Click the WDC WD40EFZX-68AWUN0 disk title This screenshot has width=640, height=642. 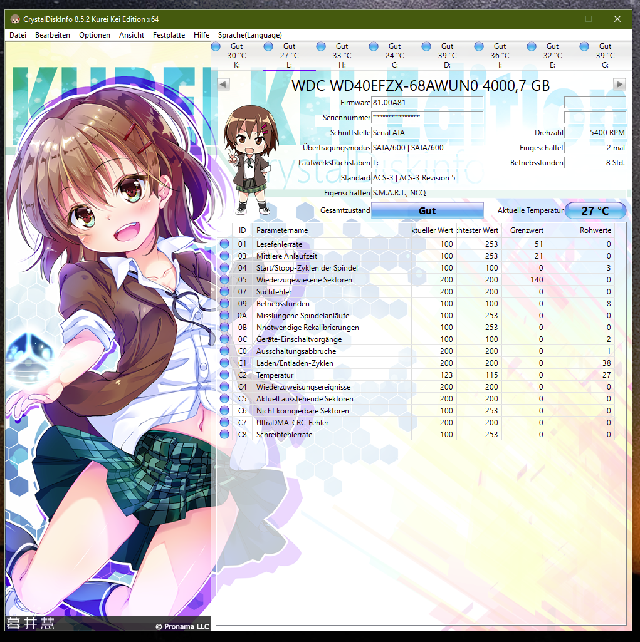(x=421, y=86)
